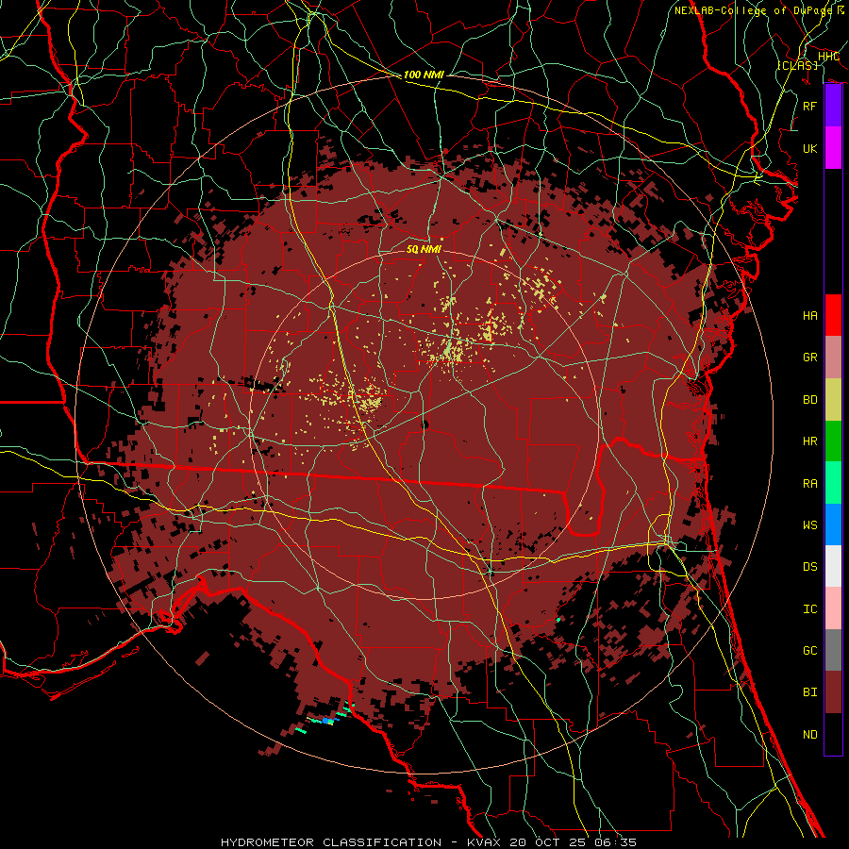
Task: Click the blue WS echo near the coast
Action: (327, 721)
